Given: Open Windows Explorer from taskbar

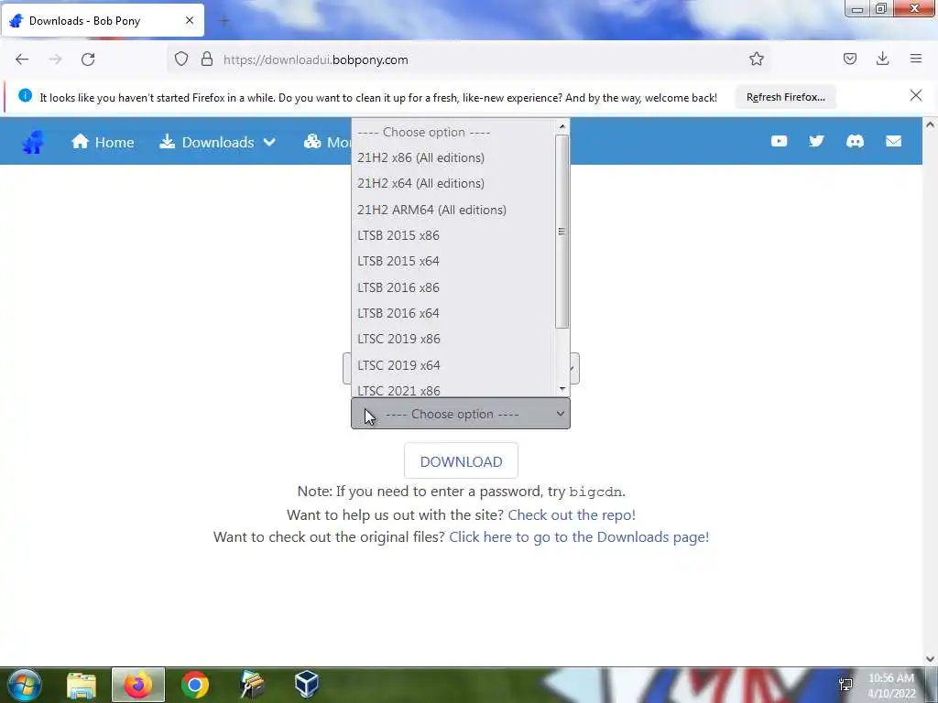Looking at the screenshot, I should pos(81,685).
